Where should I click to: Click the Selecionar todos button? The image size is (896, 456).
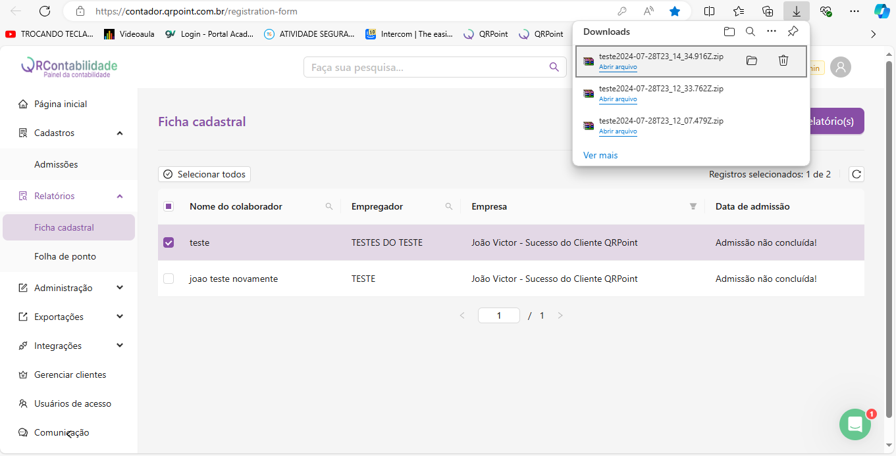(204, 174)
